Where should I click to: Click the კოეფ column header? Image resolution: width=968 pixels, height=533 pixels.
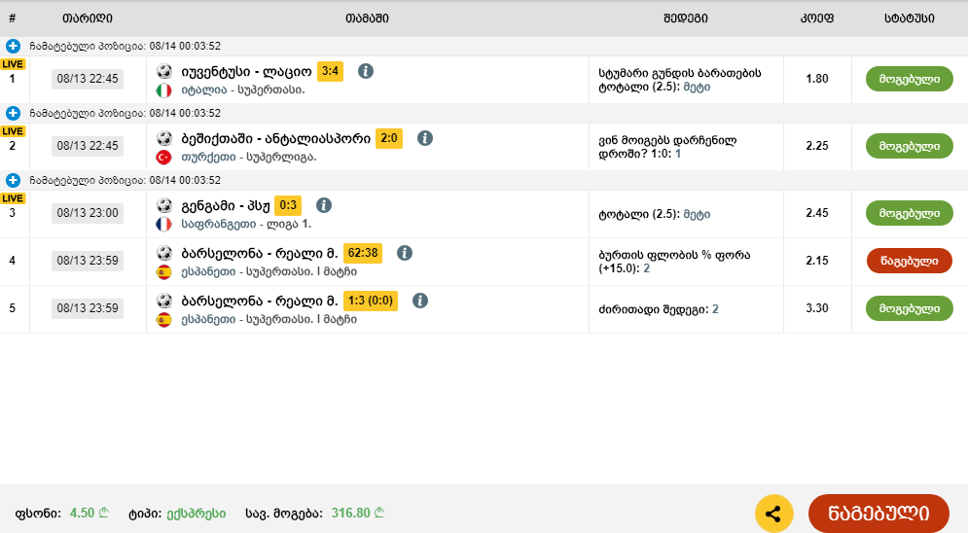click(817, 18)
